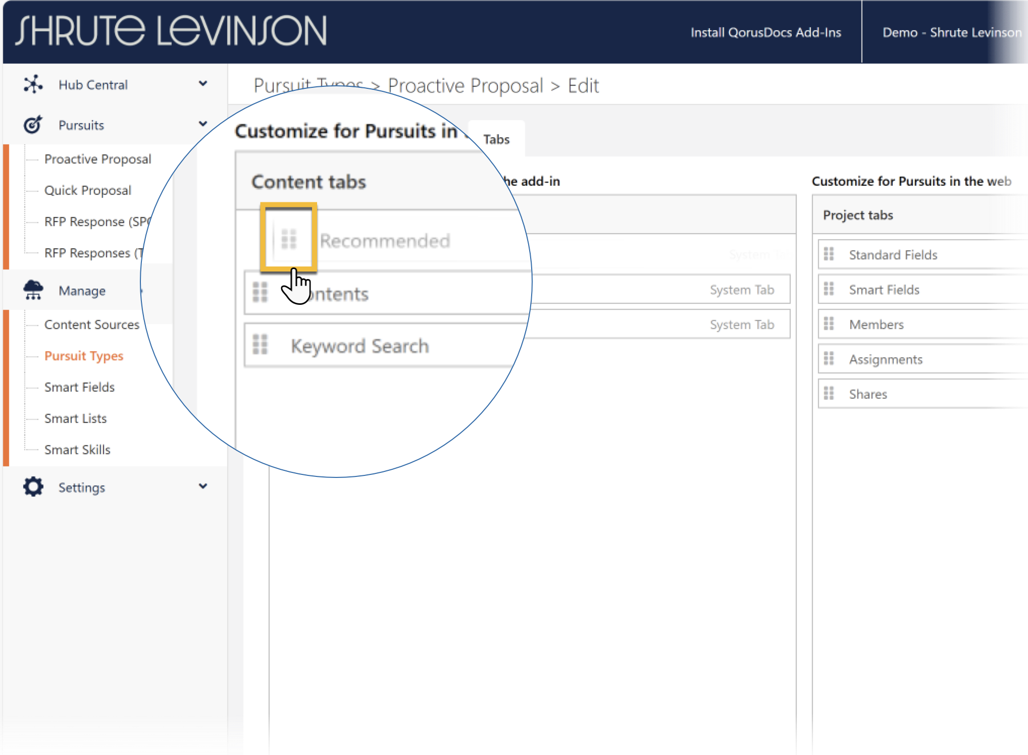Select the Smart Fields project tab row
Screen dimensions: 1028x755
[x=884, y=290]
